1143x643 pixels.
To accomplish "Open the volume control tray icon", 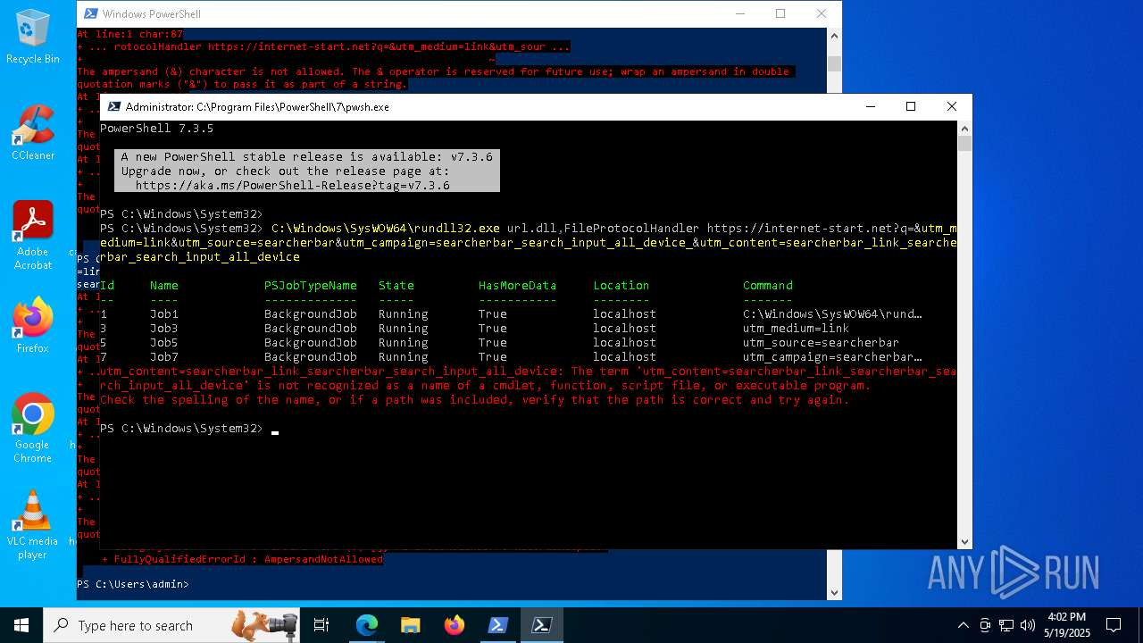I will (1028, 625).
